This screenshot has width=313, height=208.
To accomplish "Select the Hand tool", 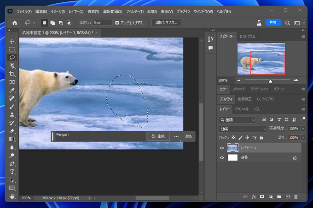I will (12, 196).
